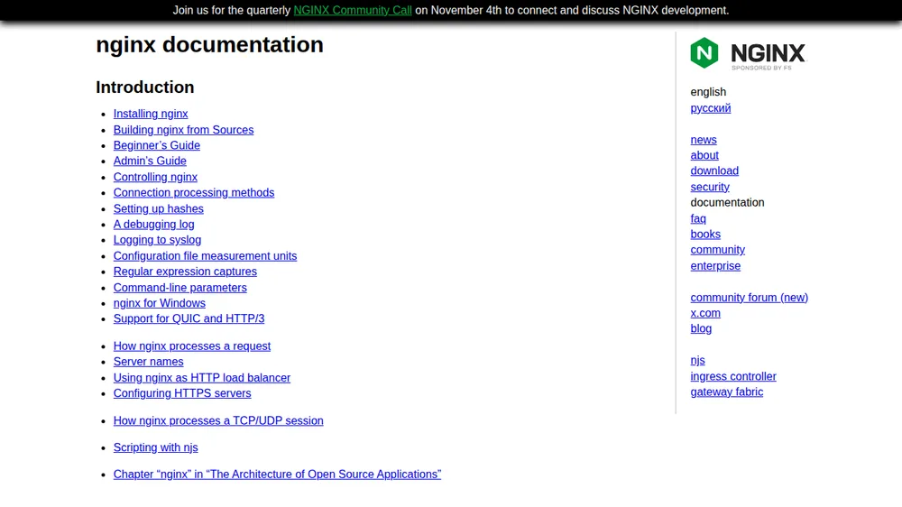Open Scripting with njs

(155, 447)
